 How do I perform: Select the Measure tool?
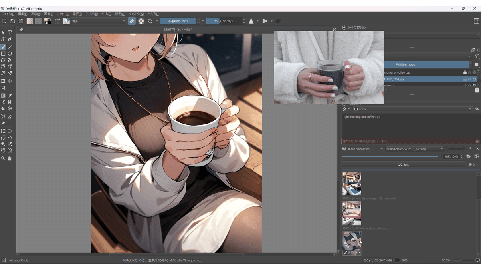click(x=10, y=116)
